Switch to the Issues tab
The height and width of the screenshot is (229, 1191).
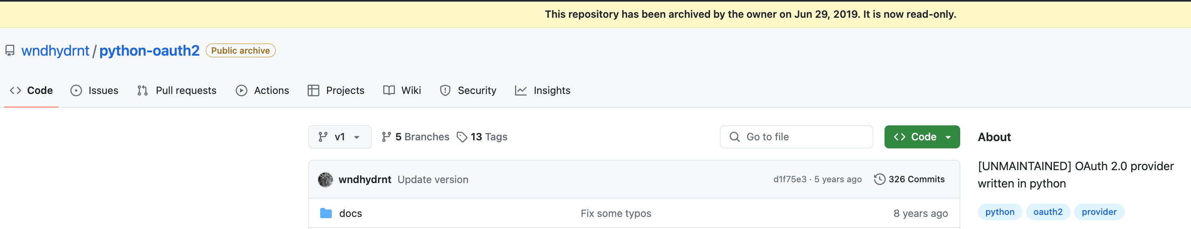tap(94, 90)
